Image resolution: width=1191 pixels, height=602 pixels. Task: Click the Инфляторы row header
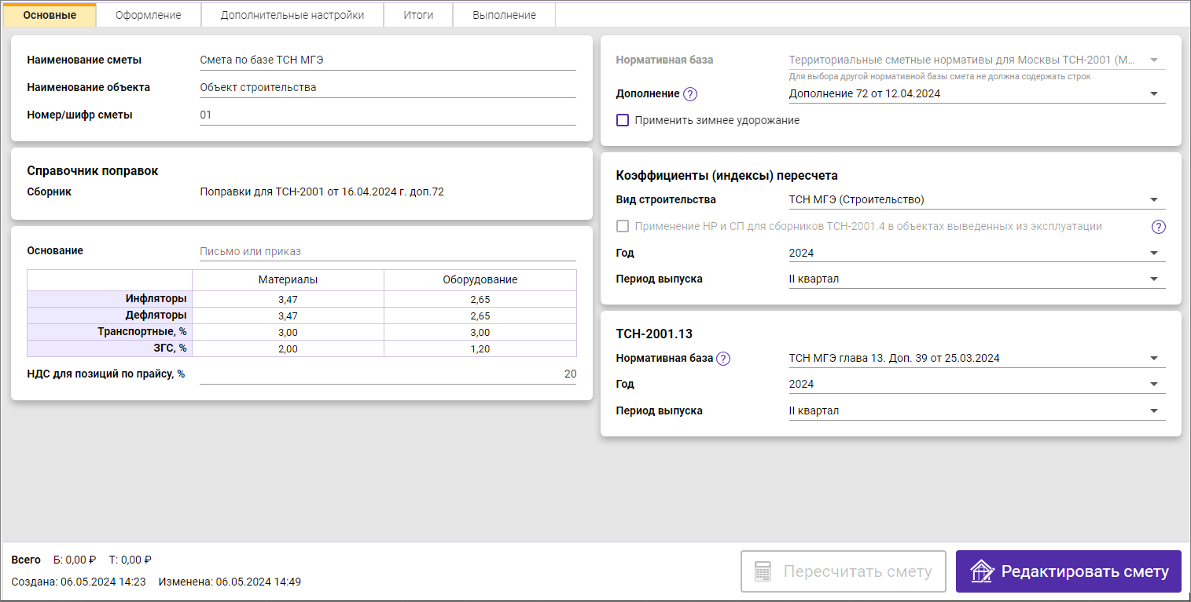(x=110, y=299)
